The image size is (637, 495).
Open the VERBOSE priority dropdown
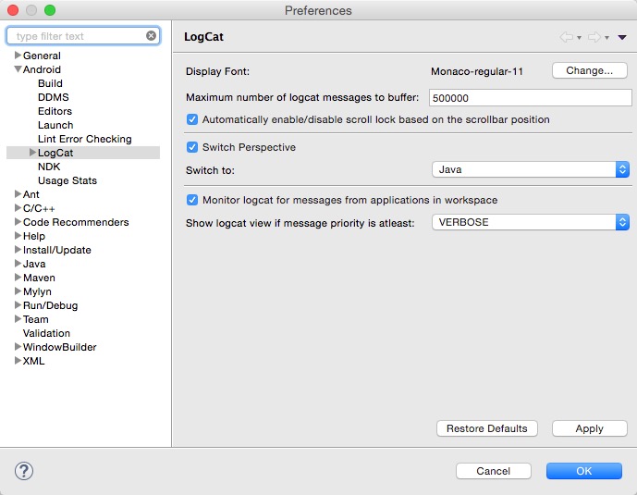pyautogui.click(x=531, y=222)
